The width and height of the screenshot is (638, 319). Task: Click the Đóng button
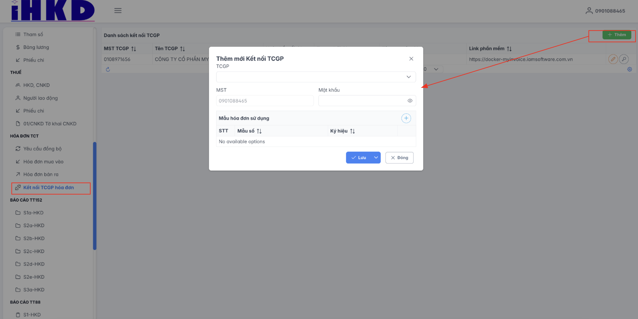click(399, 158)
